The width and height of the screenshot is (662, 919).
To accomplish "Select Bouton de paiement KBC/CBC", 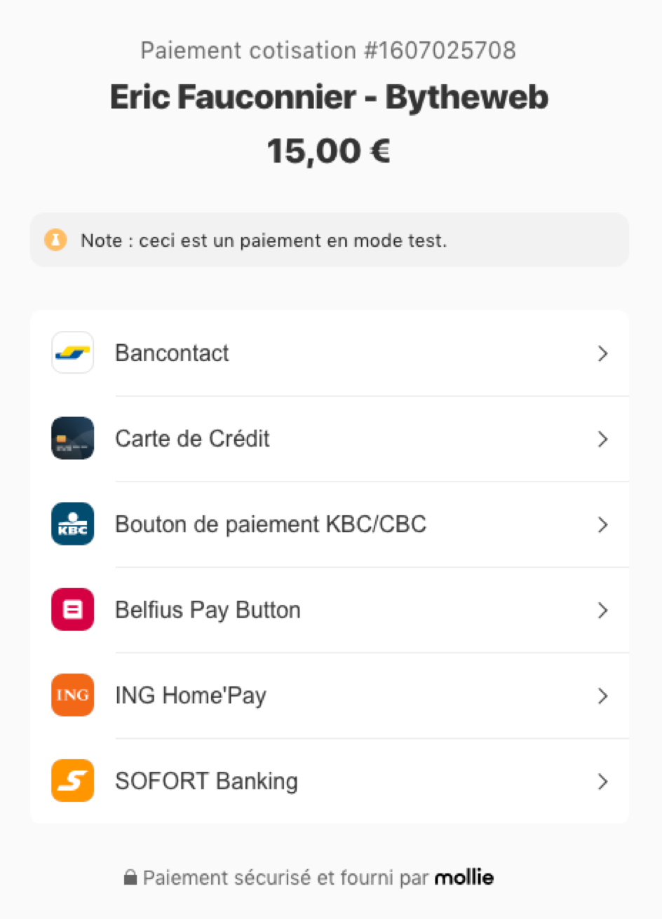I will click(x=270, y=524).
